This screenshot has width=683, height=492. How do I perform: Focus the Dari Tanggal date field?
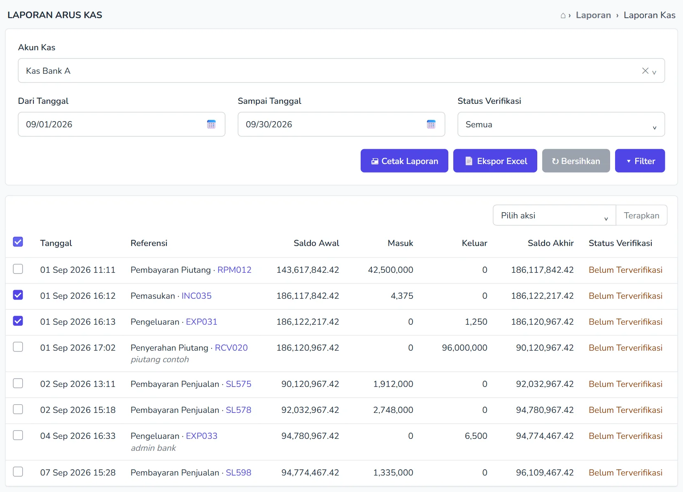tap(121, 124)
